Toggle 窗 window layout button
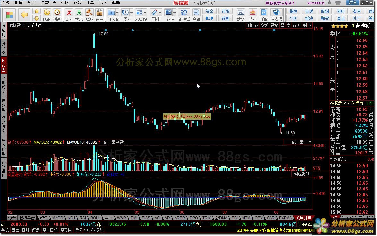The image size is (377, 236). 288,25
